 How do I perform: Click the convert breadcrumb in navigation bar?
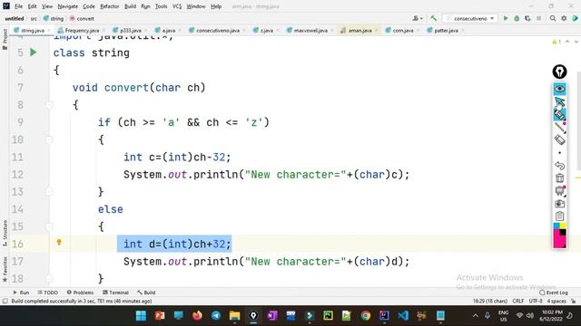(82, 18)
